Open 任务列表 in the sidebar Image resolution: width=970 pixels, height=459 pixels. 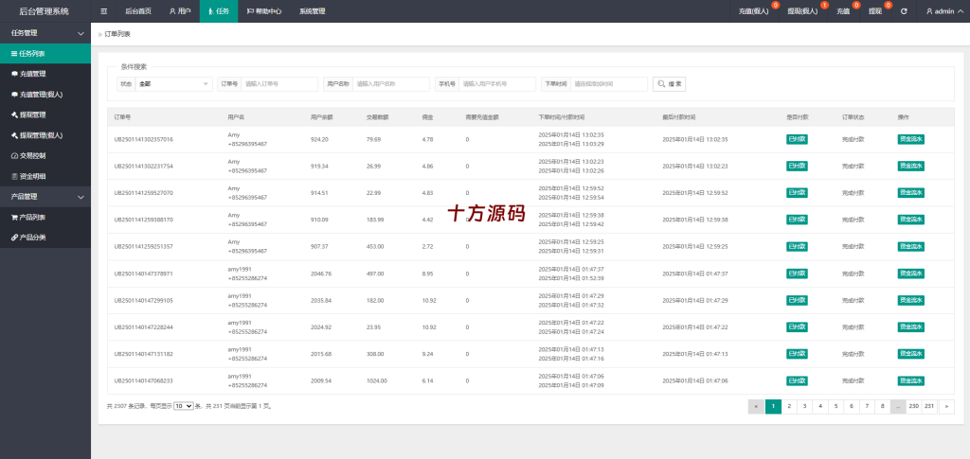coord(45,54)
